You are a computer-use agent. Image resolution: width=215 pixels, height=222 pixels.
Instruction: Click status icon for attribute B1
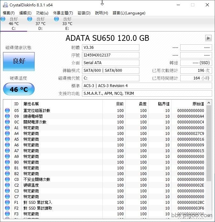[x=7, y=168]
